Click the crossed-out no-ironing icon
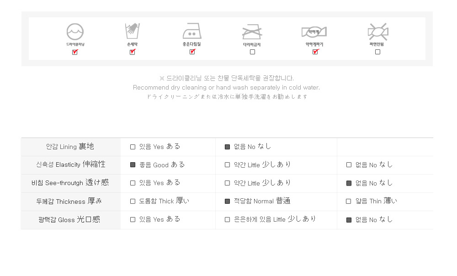 [x=252, y=32]
